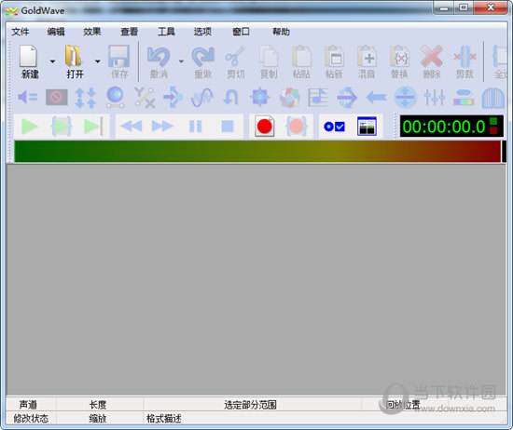
Task: Click the blue sphere Doppler effect icon
Action: [115, 98]
